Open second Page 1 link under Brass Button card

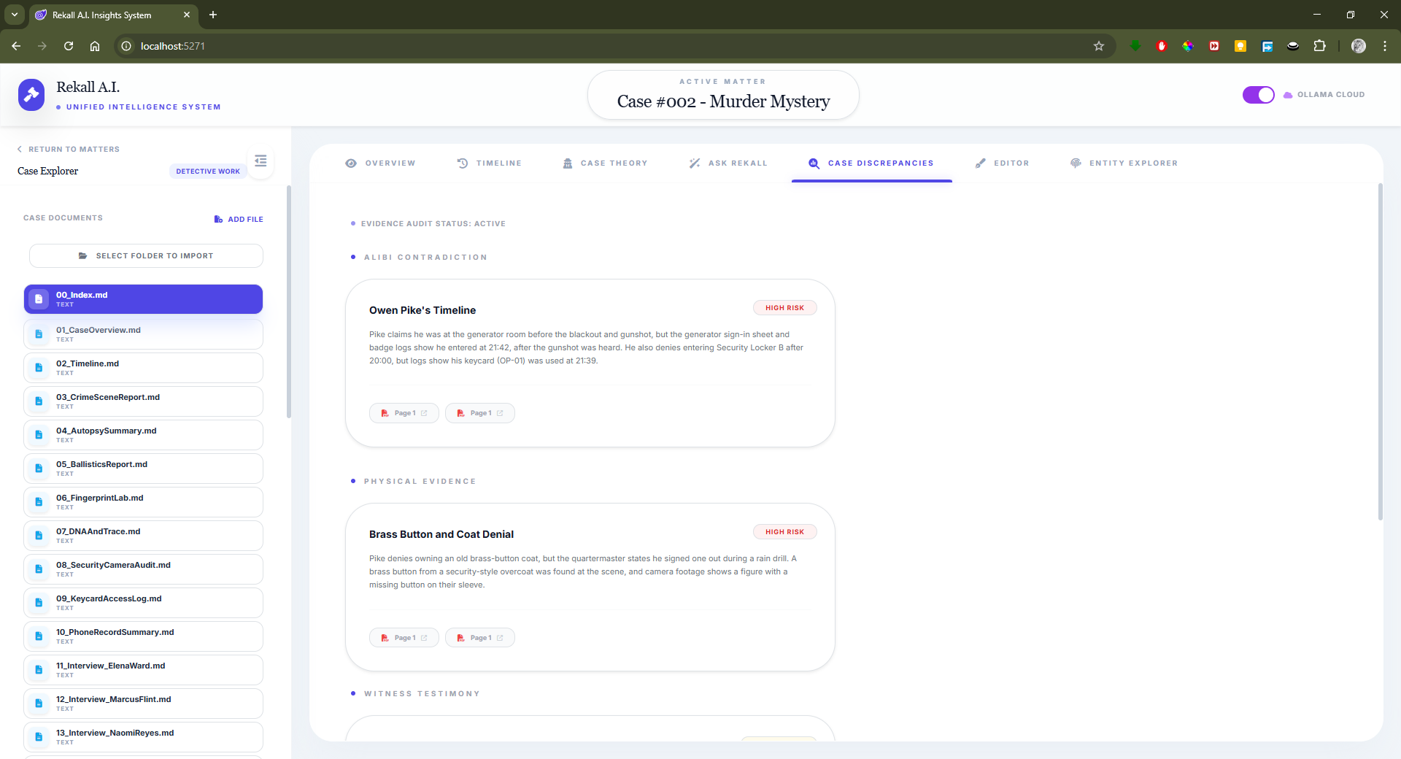point(480,638)
